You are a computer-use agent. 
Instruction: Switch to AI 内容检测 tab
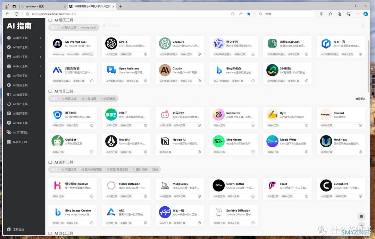pyautogui.click(x=89, y=99)
